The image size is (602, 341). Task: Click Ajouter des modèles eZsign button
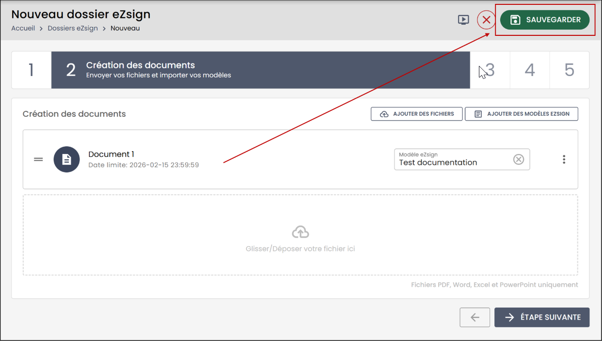pyautogui.click(x=522, y=114)
